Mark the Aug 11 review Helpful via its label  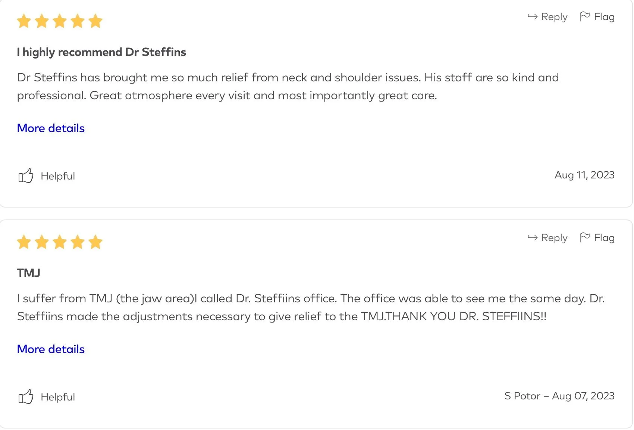click(58, 176)
